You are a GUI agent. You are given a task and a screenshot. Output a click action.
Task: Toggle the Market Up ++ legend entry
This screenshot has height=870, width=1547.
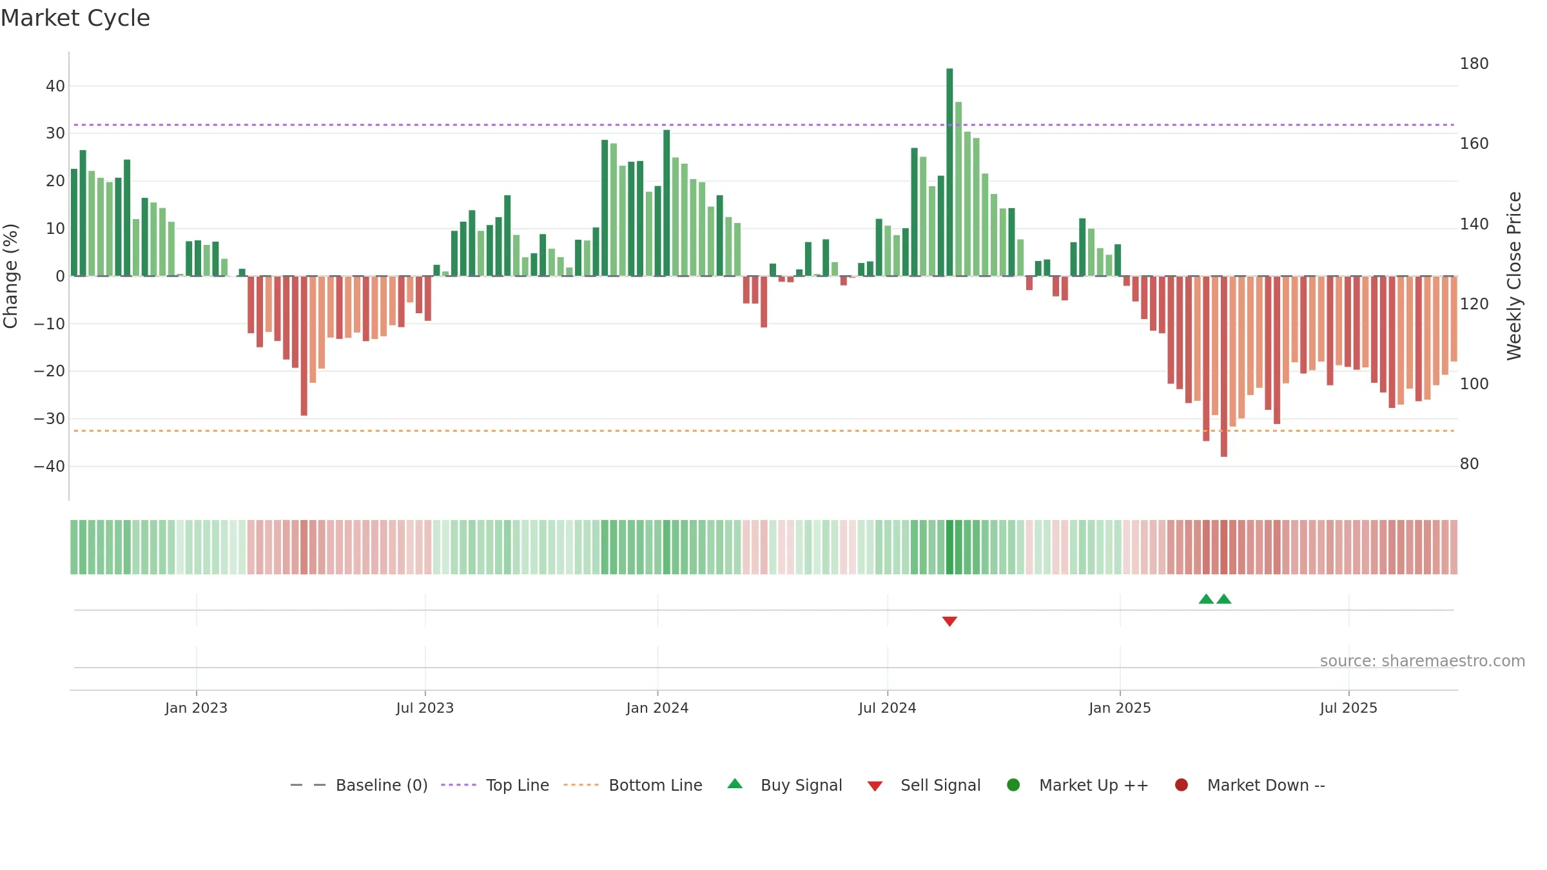point(1078,785)
